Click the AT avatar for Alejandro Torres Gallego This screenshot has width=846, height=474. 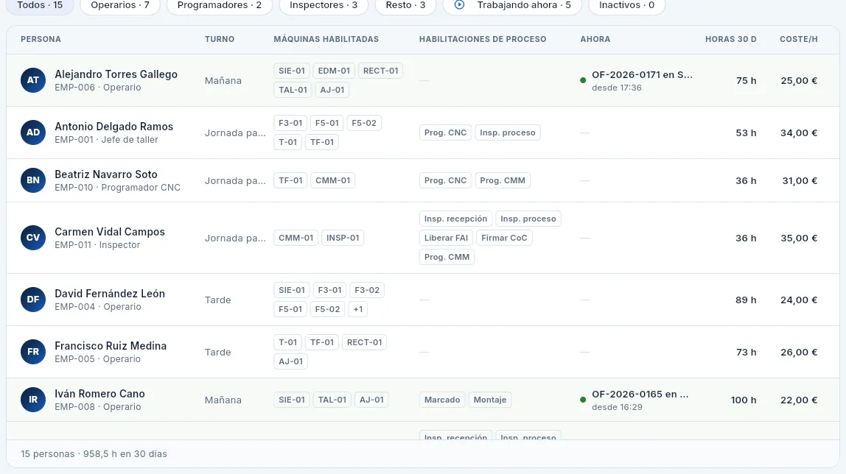pyautogui.click(x=33, y=80)
